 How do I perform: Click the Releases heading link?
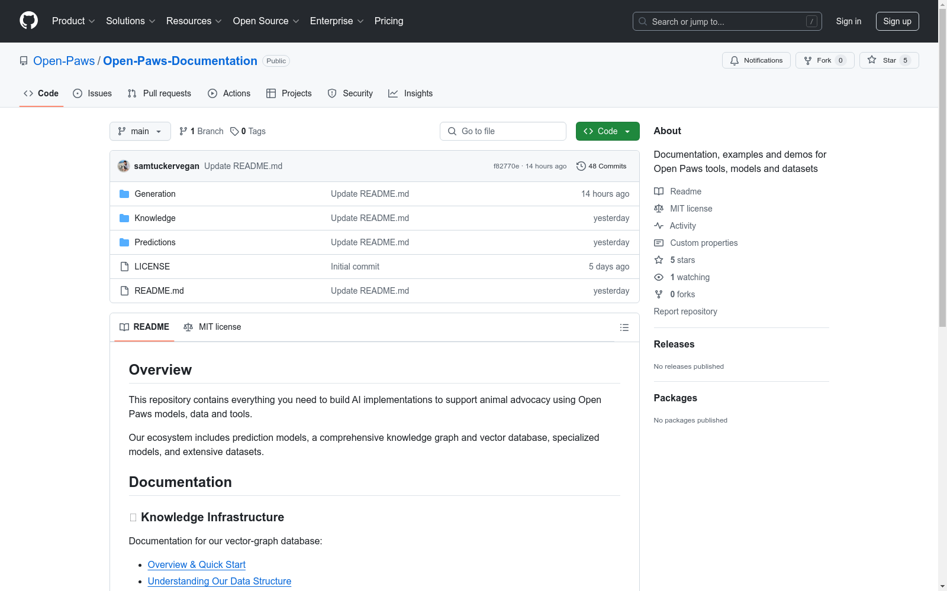[x=674, y=344]
